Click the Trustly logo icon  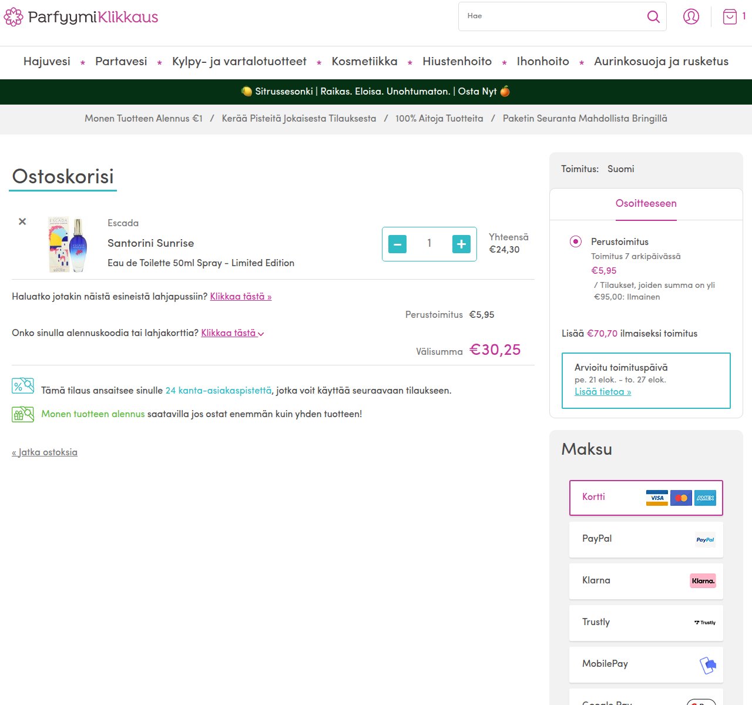pos(705,623)
